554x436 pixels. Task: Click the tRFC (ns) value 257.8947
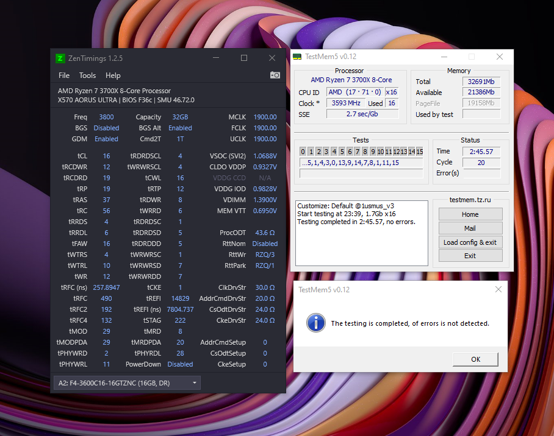[x=106, y=287]
